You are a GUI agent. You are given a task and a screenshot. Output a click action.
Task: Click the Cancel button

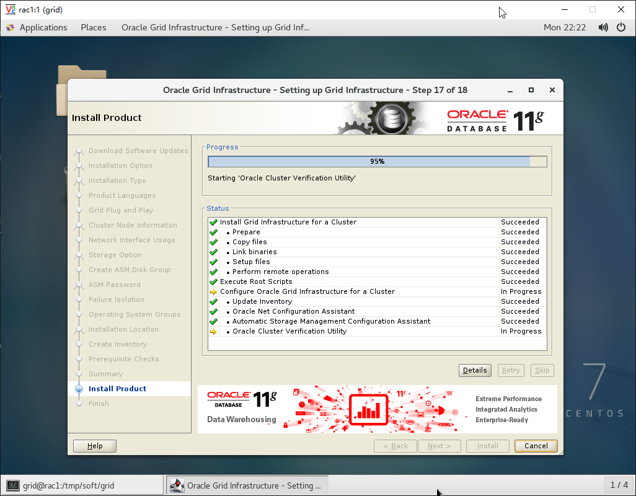click(x=536, y=446)
